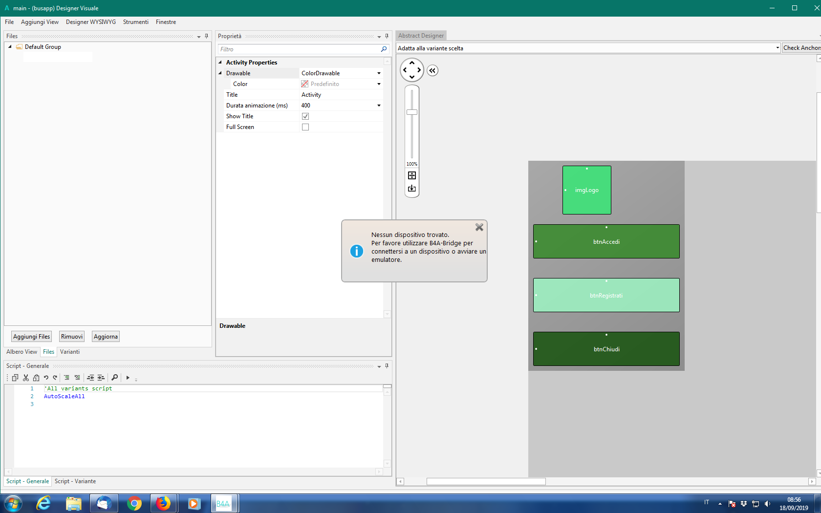The width and height of the screenshot is (821, 513).
Task: Click the Undo icon in script toolbar
Action: (46, 378)
